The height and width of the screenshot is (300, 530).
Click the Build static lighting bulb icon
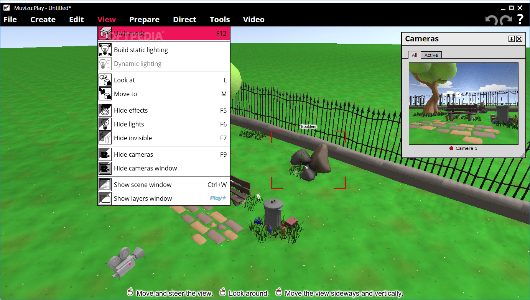tap(105, 50)
